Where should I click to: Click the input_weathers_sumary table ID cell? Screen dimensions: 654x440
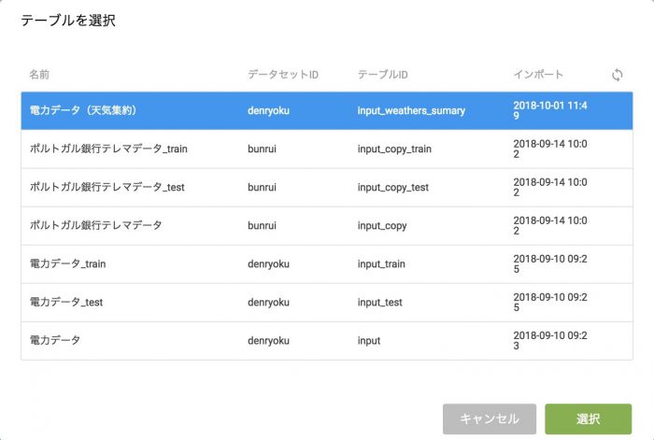point(411,110)
